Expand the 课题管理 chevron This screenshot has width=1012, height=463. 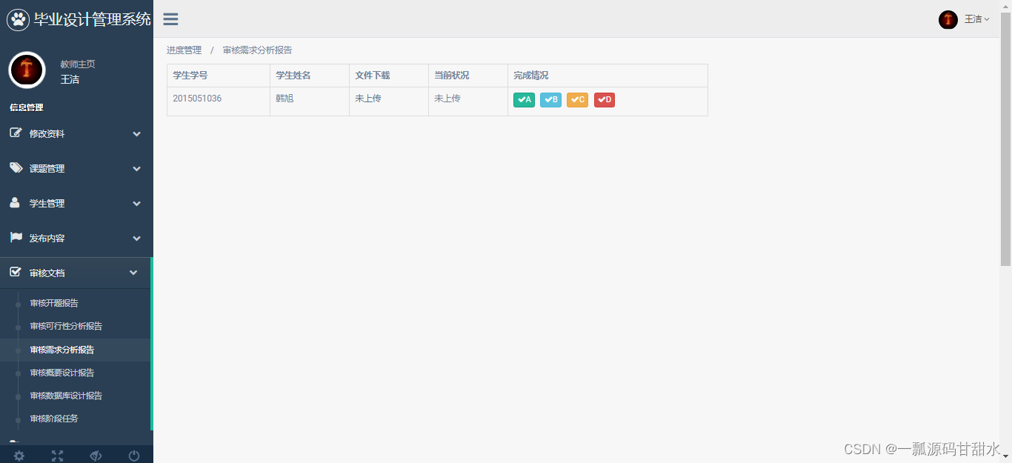click(136, 169)
